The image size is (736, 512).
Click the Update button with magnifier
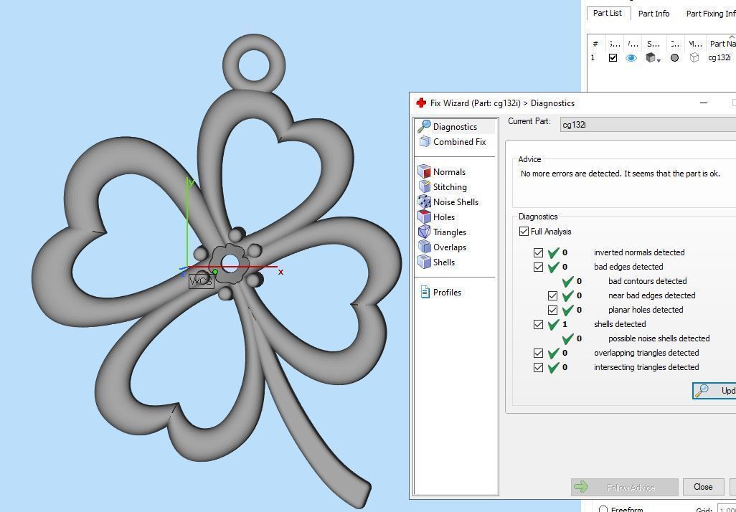click(x=714, y=390)
